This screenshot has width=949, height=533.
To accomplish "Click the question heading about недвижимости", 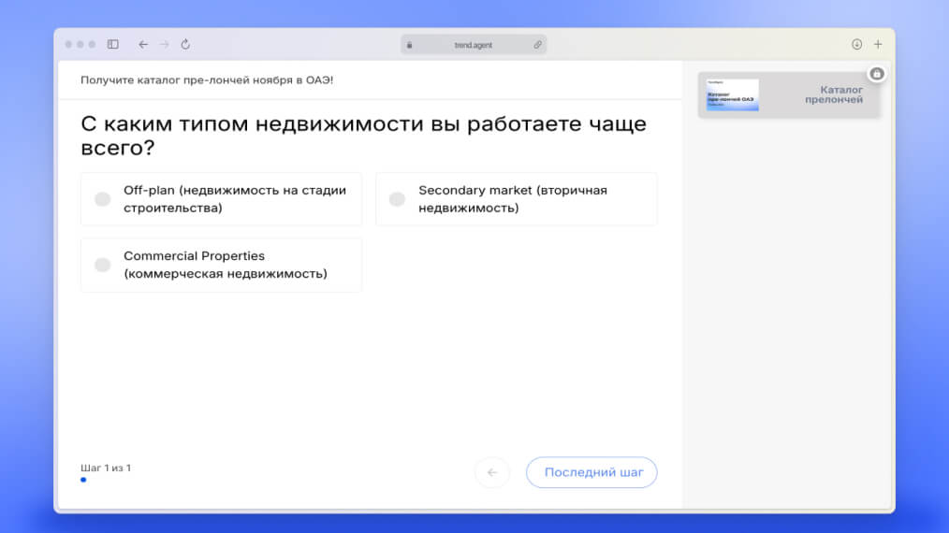I will [364, 136].
